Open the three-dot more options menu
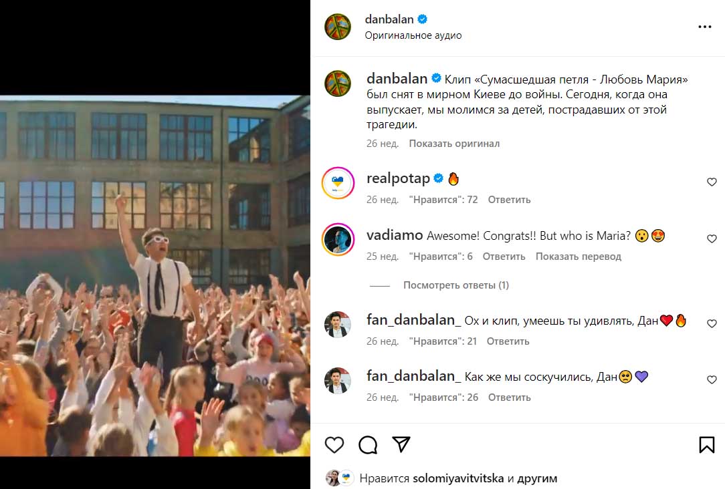The height and width of the screenshot is (489, 725). [705, 27]
